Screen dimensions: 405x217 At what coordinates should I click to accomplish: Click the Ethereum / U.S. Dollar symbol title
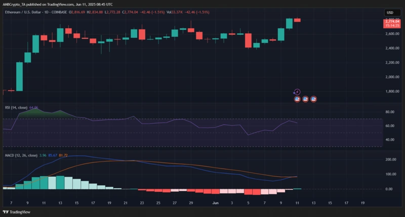click(27, 12)
